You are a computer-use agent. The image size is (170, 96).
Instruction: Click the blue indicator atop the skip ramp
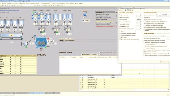pos(35,36)
